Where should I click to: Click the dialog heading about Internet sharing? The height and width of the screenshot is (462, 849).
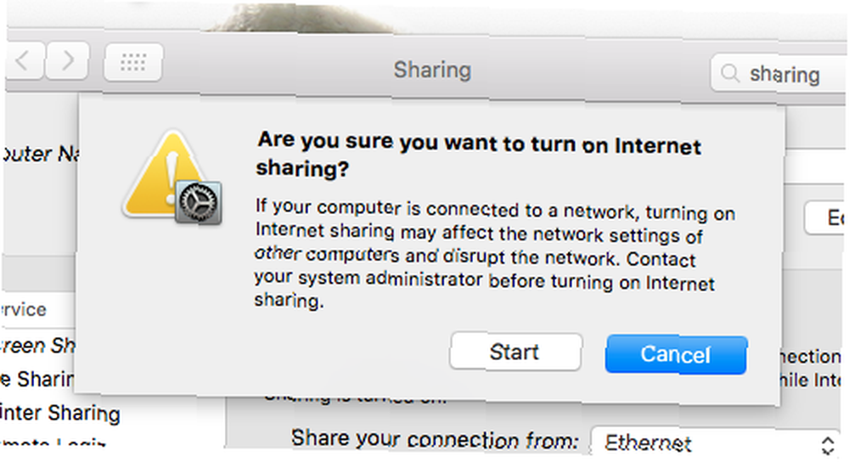click(x=479, y=155)
